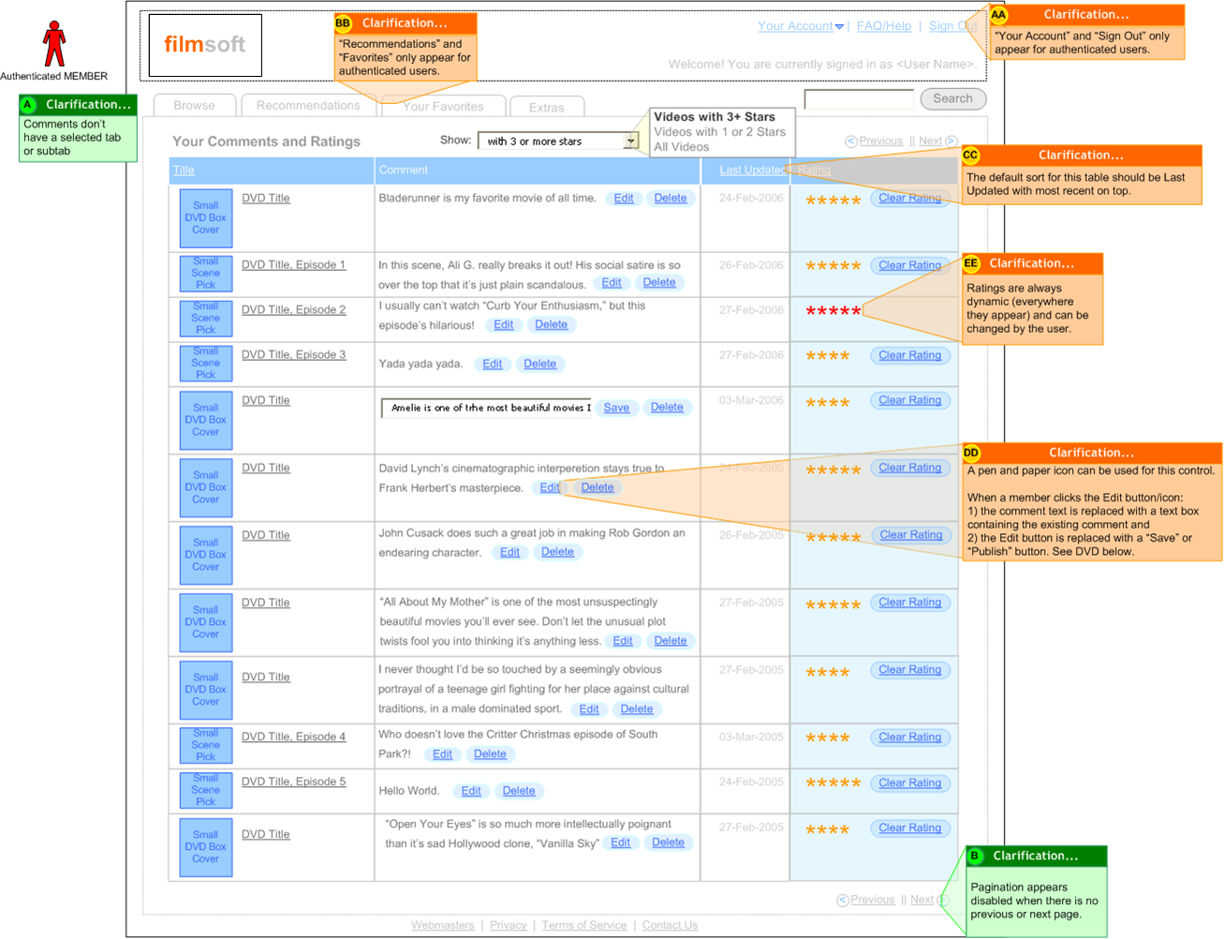Delete the Curb Your Enthusiasm comment
The height and width of the screenshot is (939, 1224).
click(x=552, y=325)
